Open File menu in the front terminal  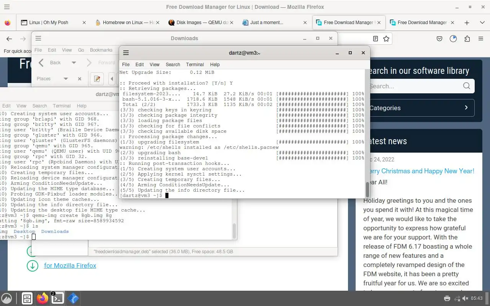click(x=126, y=65)
